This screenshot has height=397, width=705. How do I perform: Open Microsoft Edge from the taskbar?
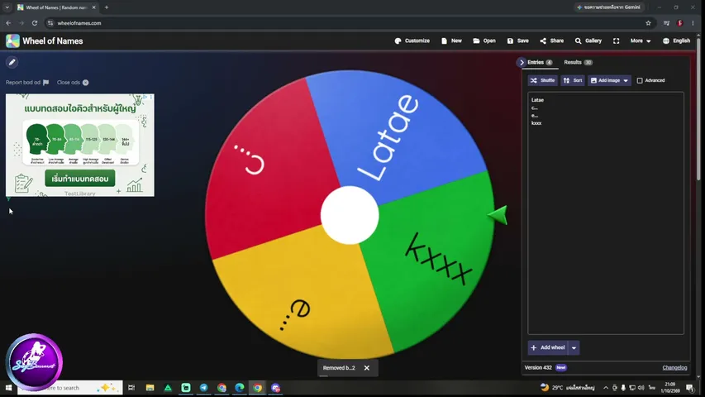(x=240, y=388)
